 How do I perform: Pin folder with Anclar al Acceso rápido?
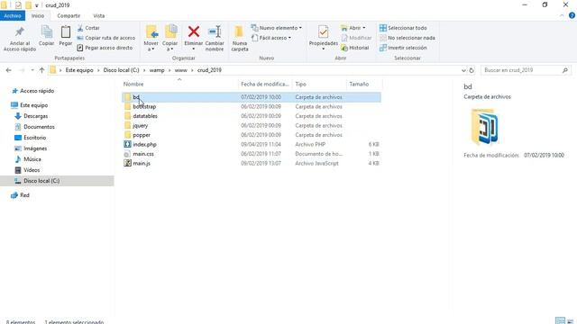click(20, 39)
